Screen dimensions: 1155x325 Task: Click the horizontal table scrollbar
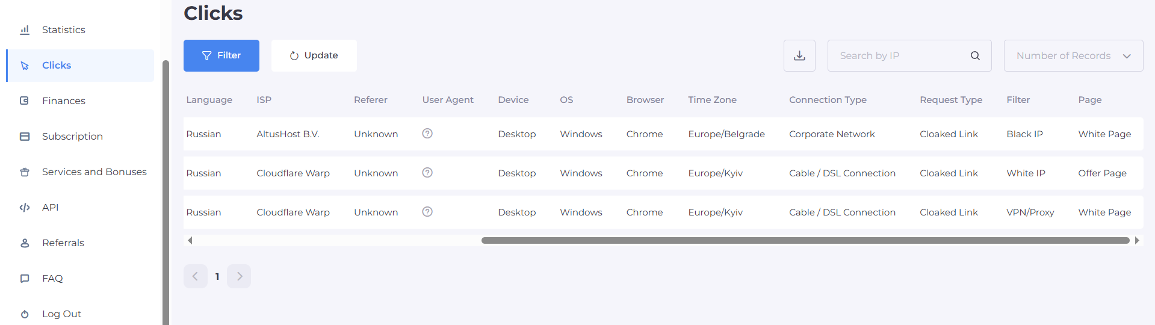tap(805, 241)
